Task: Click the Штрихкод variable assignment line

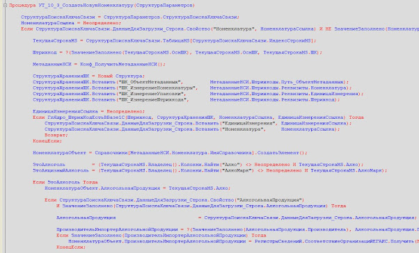Action: click(177, 53)
